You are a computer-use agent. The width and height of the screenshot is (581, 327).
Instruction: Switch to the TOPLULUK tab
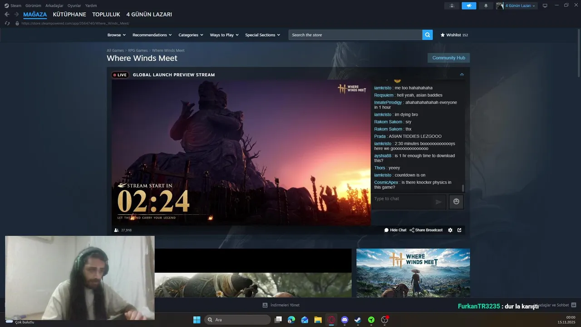click(106, 15)
